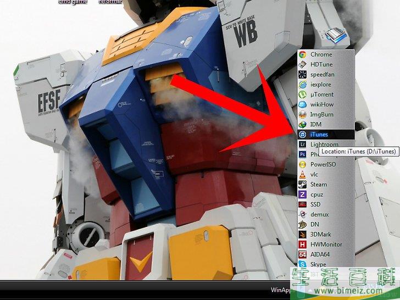The image size is (400, 300).
Task: Open ImgBurn from the menu
Action: pyautogui.click(x=326, y=114)
